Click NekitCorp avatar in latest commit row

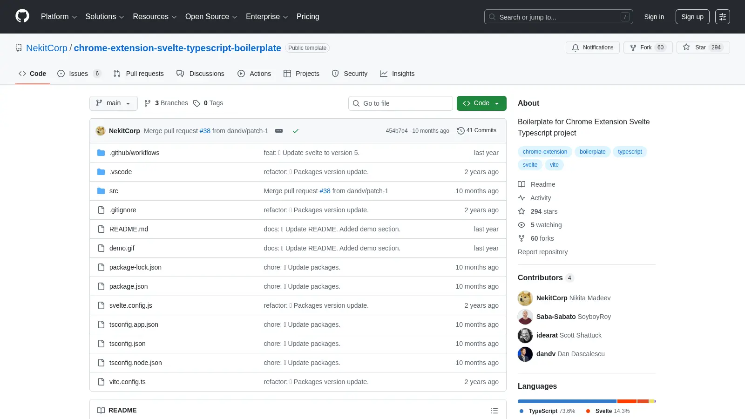pos(101,131)
